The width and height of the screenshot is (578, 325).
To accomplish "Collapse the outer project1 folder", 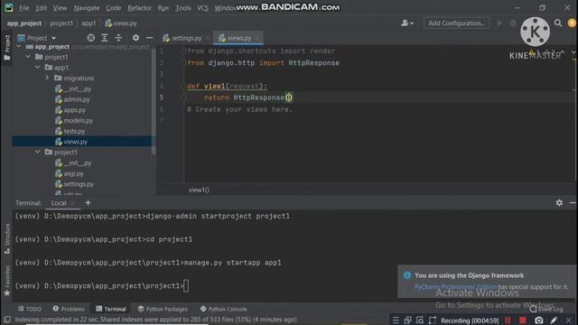I will (x=28, y=57).
